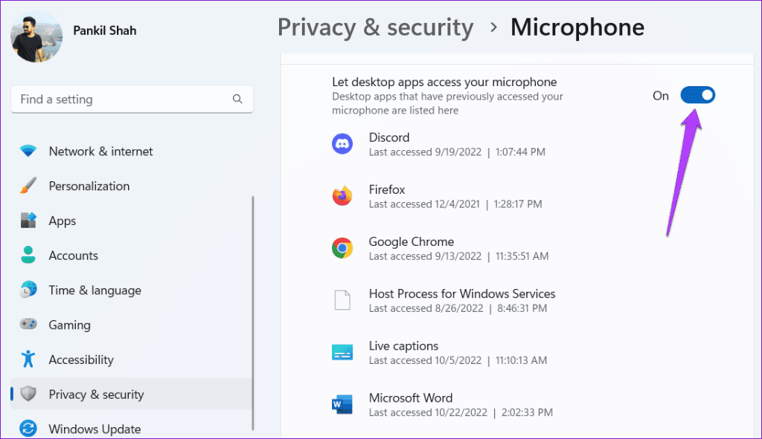
Task: Click the Host Process for Windows Services icon
Action: click(342, 300)
